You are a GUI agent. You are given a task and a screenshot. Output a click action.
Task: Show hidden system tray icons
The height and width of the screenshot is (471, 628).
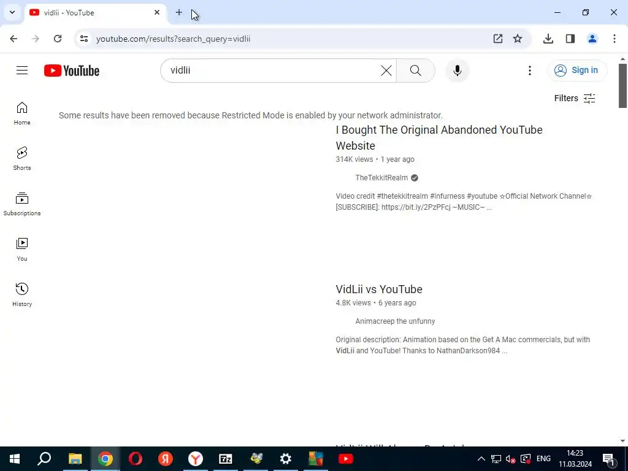coord(481,459)
